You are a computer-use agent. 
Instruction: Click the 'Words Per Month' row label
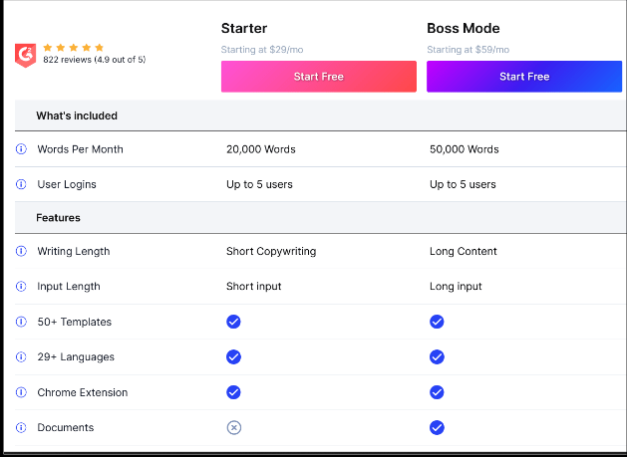click(x=80, y=149)
